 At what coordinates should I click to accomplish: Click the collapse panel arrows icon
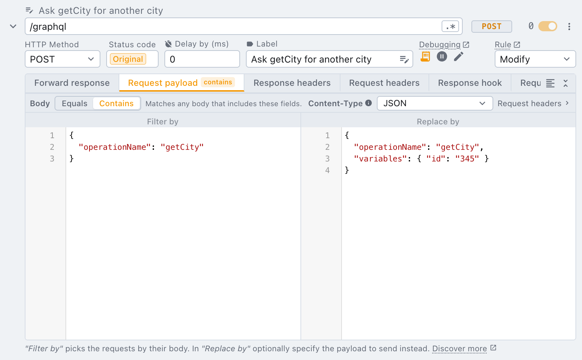566,83
